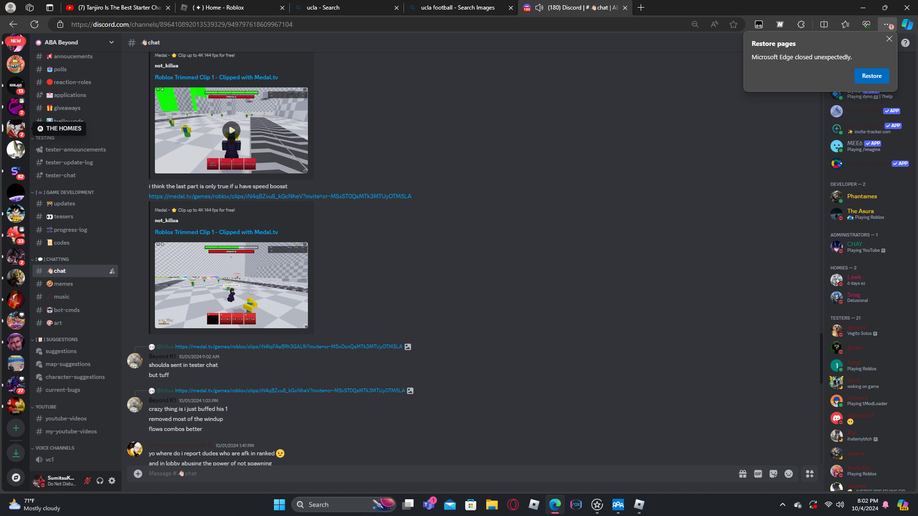Show hidden system tray icons chevron
This screenshot has width=918, height=516.
coord(782,505)
